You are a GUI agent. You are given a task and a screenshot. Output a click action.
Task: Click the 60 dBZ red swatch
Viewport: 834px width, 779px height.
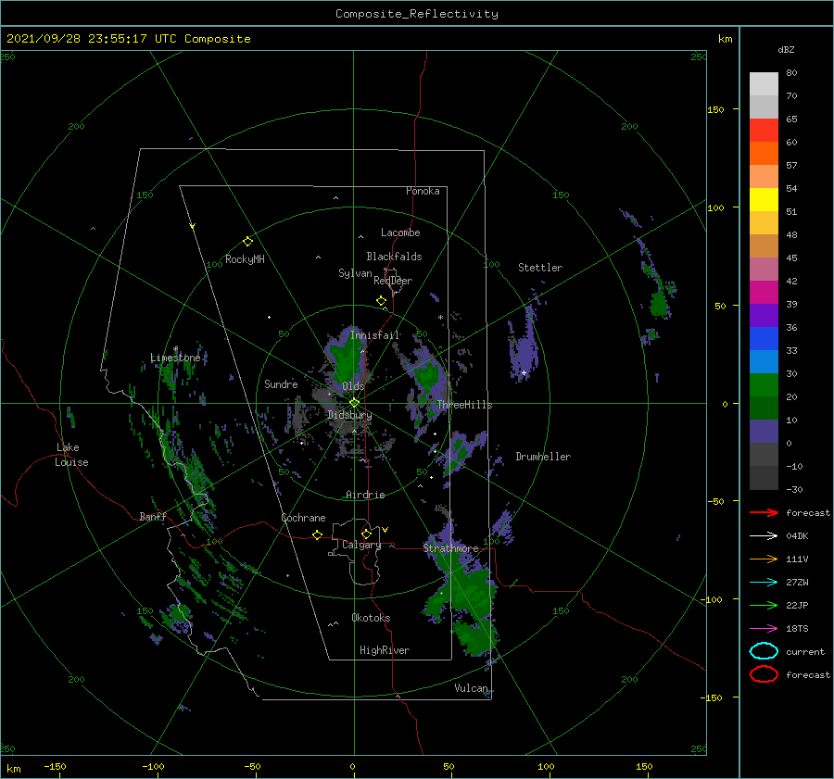764,131
